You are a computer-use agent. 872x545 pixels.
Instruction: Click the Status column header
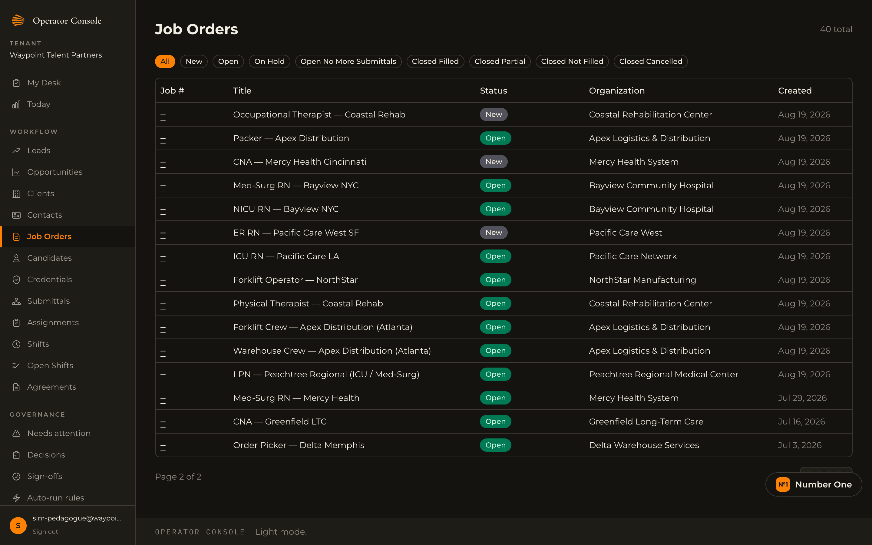click(x=493, y=91)
